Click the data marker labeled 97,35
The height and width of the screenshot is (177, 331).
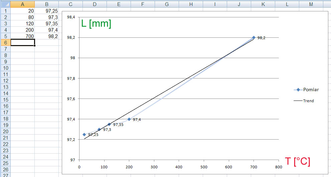(x=109, y=124)
